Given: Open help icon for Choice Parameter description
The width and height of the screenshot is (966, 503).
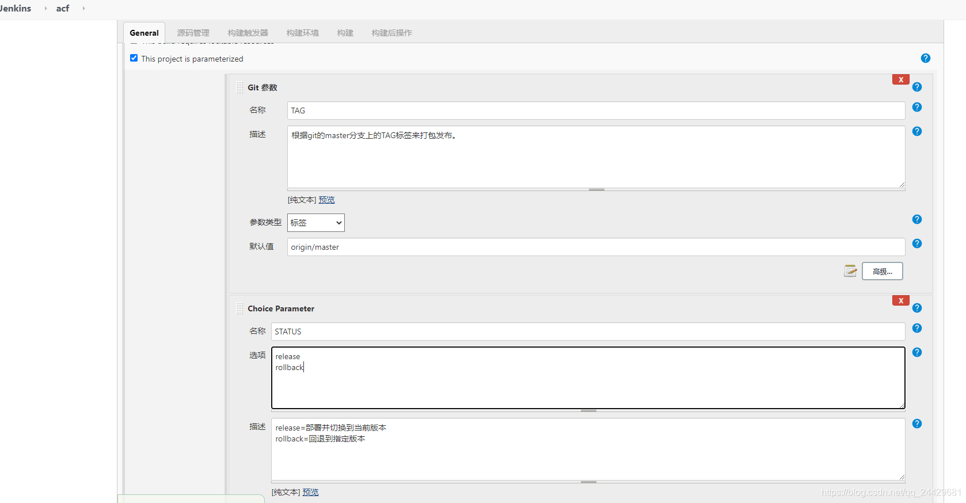Looking at the screenshot, I should click(x=917, y=424).
